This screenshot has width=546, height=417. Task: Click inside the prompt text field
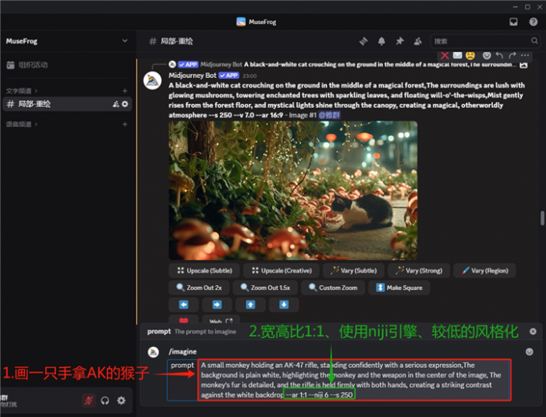(354, 380)
